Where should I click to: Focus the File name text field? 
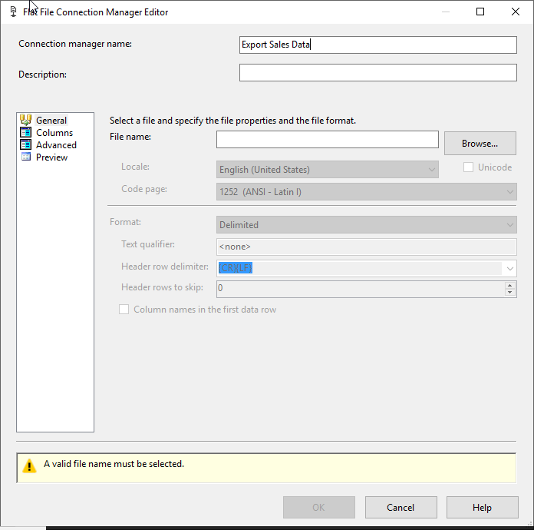pyautogui.click(x=328, y=139)
